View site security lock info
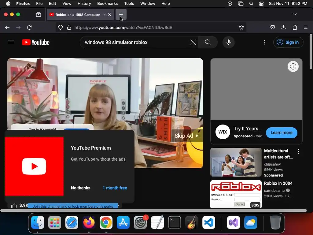The image size is (313, 235). [69, 27]
